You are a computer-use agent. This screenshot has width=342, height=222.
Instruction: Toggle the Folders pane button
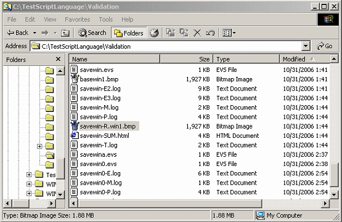(x=129, y=33)
